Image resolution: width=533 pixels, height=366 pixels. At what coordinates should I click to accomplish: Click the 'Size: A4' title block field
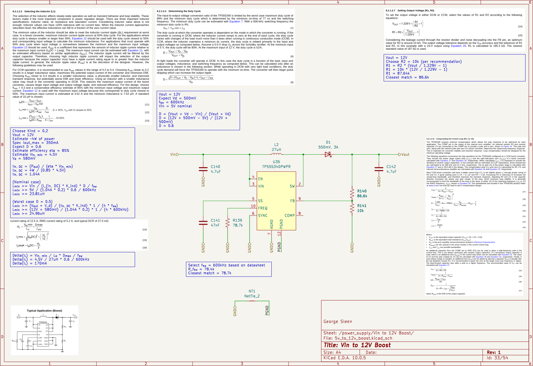click(332, 352)
